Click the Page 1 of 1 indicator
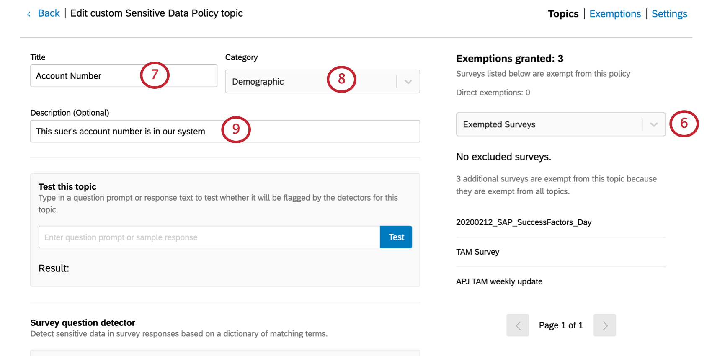This screenshot has height=356, width=712. pyautogui.click(x=560, y=325)
